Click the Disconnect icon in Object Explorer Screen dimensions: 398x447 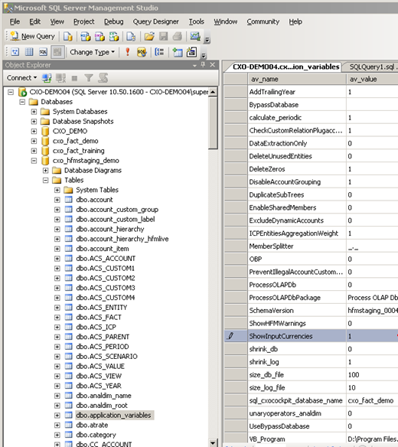(x=60, y=78)
